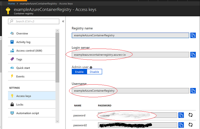Focus the Search (Ctrl+/) box
This screenshot has width=200, height=129.
pyautogui.click(x=33, y=21)
